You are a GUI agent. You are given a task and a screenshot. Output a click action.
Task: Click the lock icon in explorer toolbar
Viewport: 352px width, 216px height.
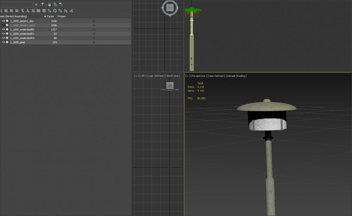49,5
